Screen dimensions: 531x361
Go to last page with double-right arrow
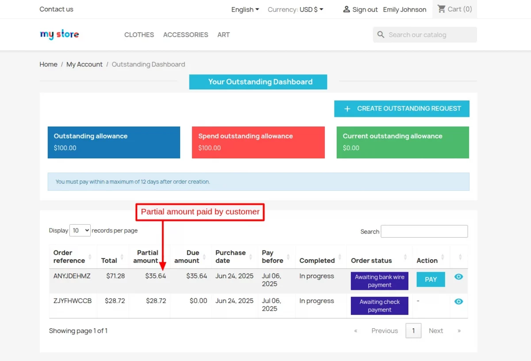point(459,330)
